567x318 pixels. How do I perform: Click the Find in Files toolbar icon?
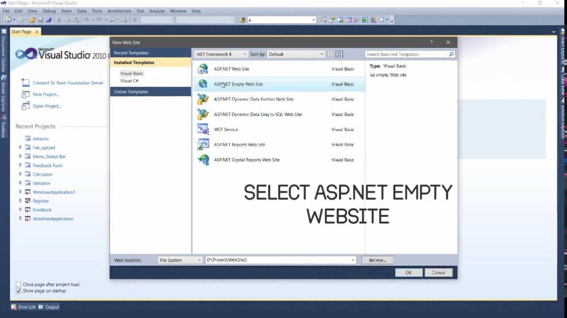tap(242, 20)
